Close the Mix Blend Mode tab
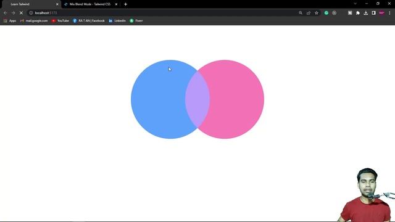Image resolution: width=395 pixels, height=222 pixels. pyautogui.click(x=116, y=4)
